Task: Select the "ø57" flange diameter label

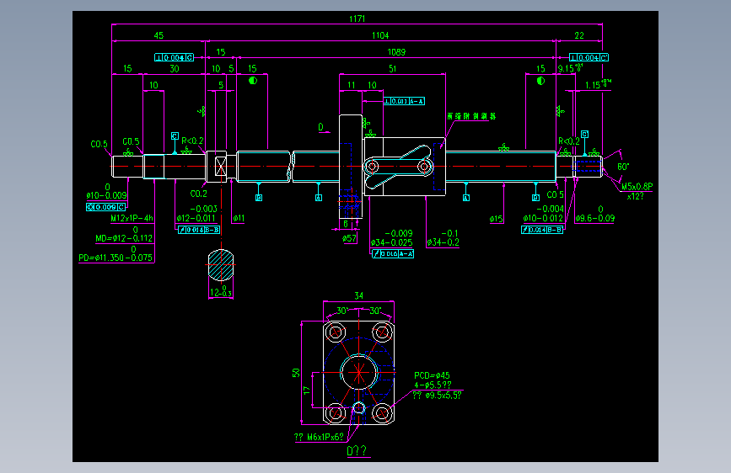Action: pos(349,238)
